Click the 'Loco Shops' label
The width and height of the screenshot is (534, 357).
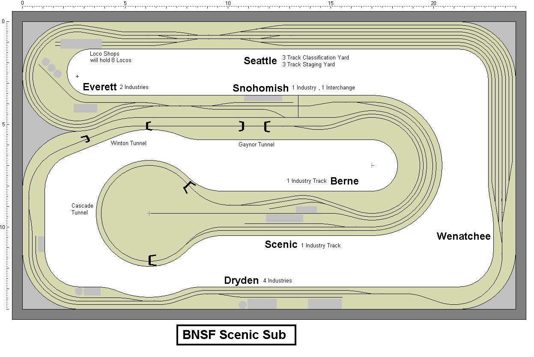tap(104, 54)
